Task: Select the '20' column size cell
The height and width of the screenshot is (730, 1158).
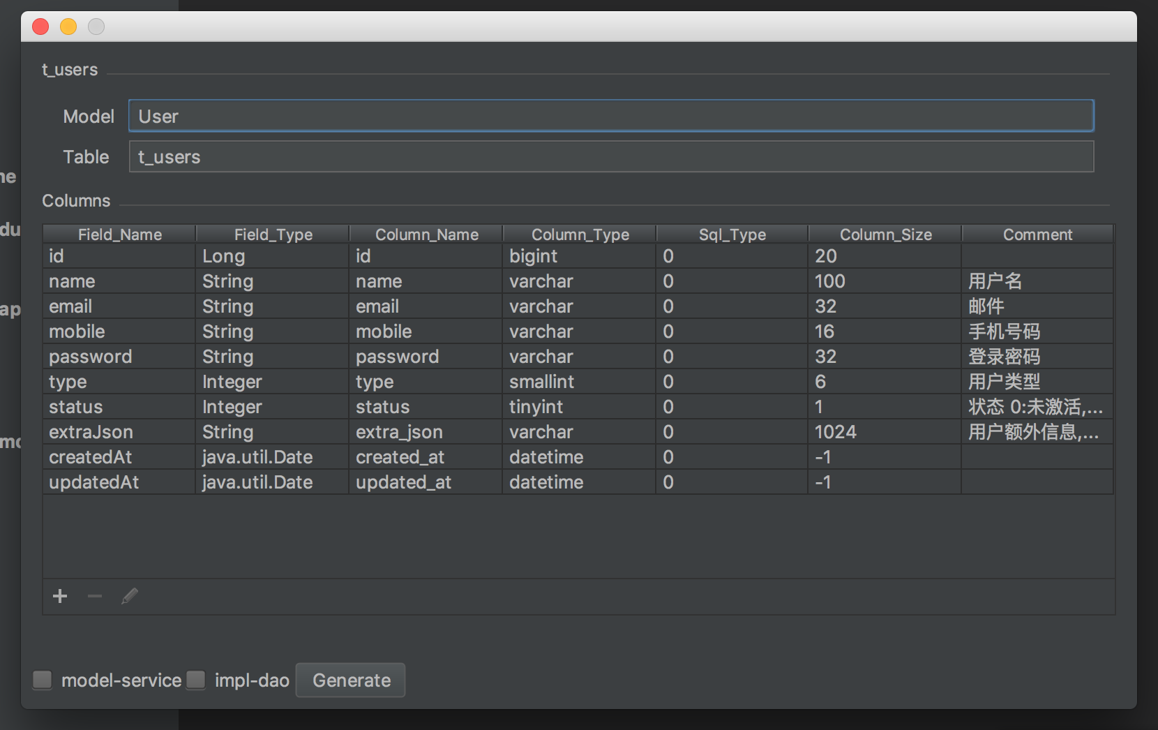Action: (x=885, y=256)
